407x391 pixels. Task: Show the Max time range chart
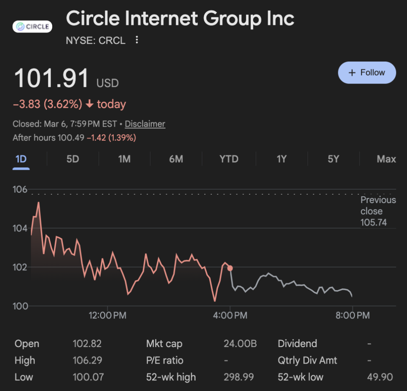point(386,159)
